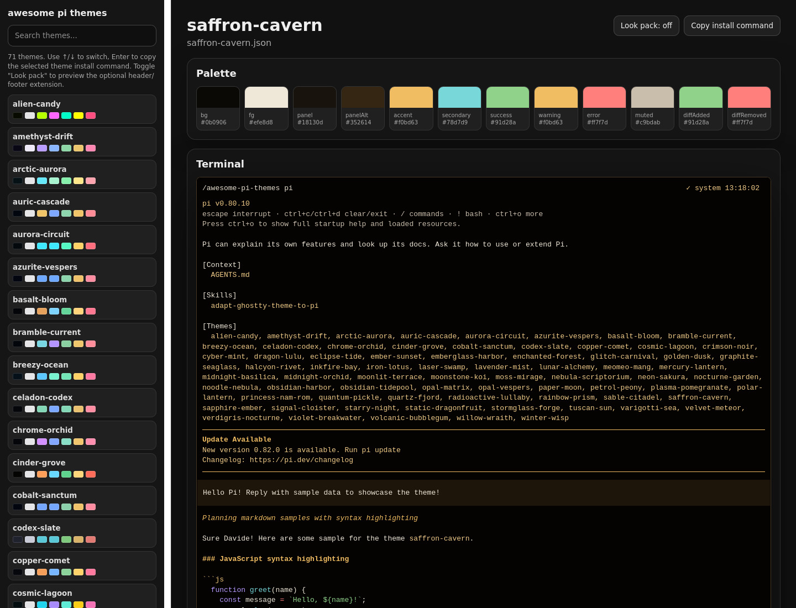Viewport: 796px width, 608px height.
Task: Select the alien-candy theme
Action: click(82, 109)
